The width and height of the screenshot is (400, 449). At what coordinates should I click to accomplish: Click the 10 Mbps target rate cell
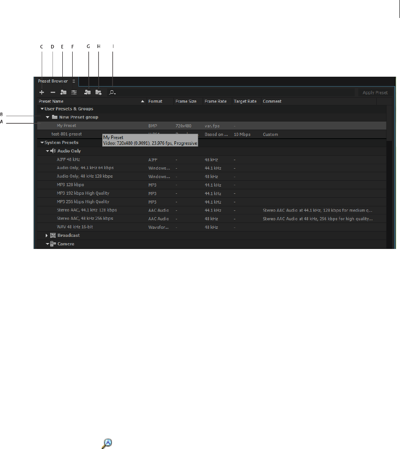pos(242,135)
